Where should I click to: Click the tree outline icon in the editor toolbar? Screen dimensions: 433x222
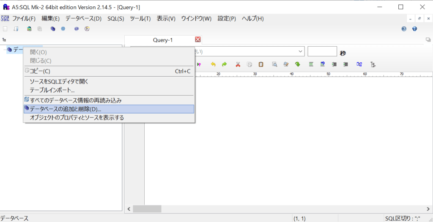coord(373,64)
